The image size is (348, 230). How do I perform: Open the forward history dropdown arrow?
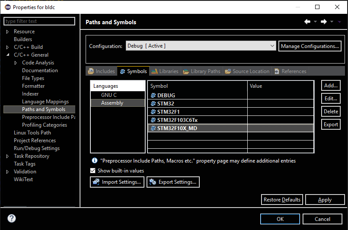click(x=332, y=22)
